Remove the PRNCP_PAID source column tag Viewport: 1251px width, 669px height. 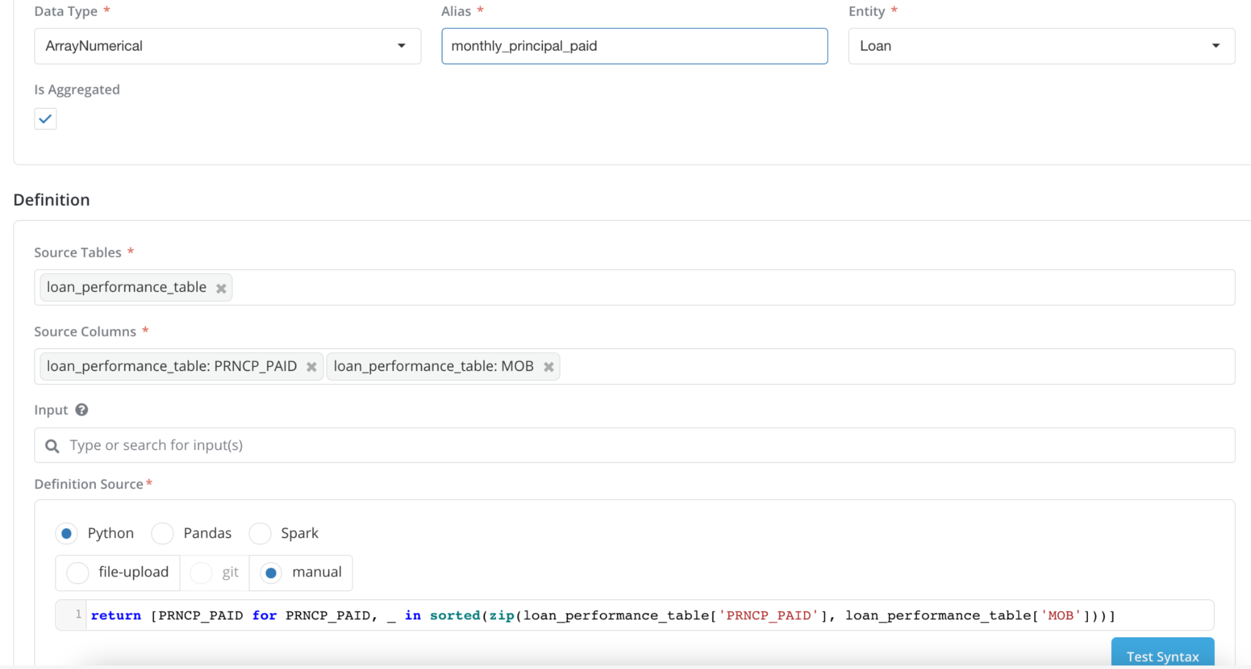(x=312, y=367)
